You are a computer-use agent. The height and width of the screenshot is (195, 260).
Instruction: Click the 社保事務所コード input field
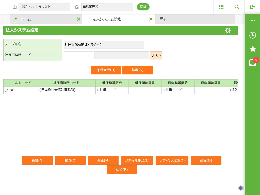(x=78, y=55)
